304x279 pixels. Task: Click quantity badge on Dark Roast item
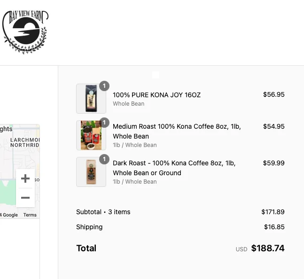coord(104,159)
